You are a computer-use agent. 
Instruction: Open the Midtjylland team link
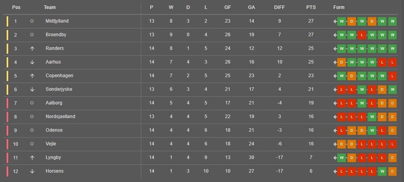point(57,21)
